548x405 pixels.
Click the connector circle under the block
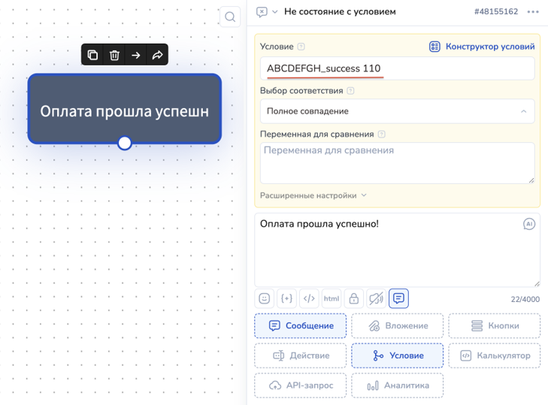click(x=125, y=143)
